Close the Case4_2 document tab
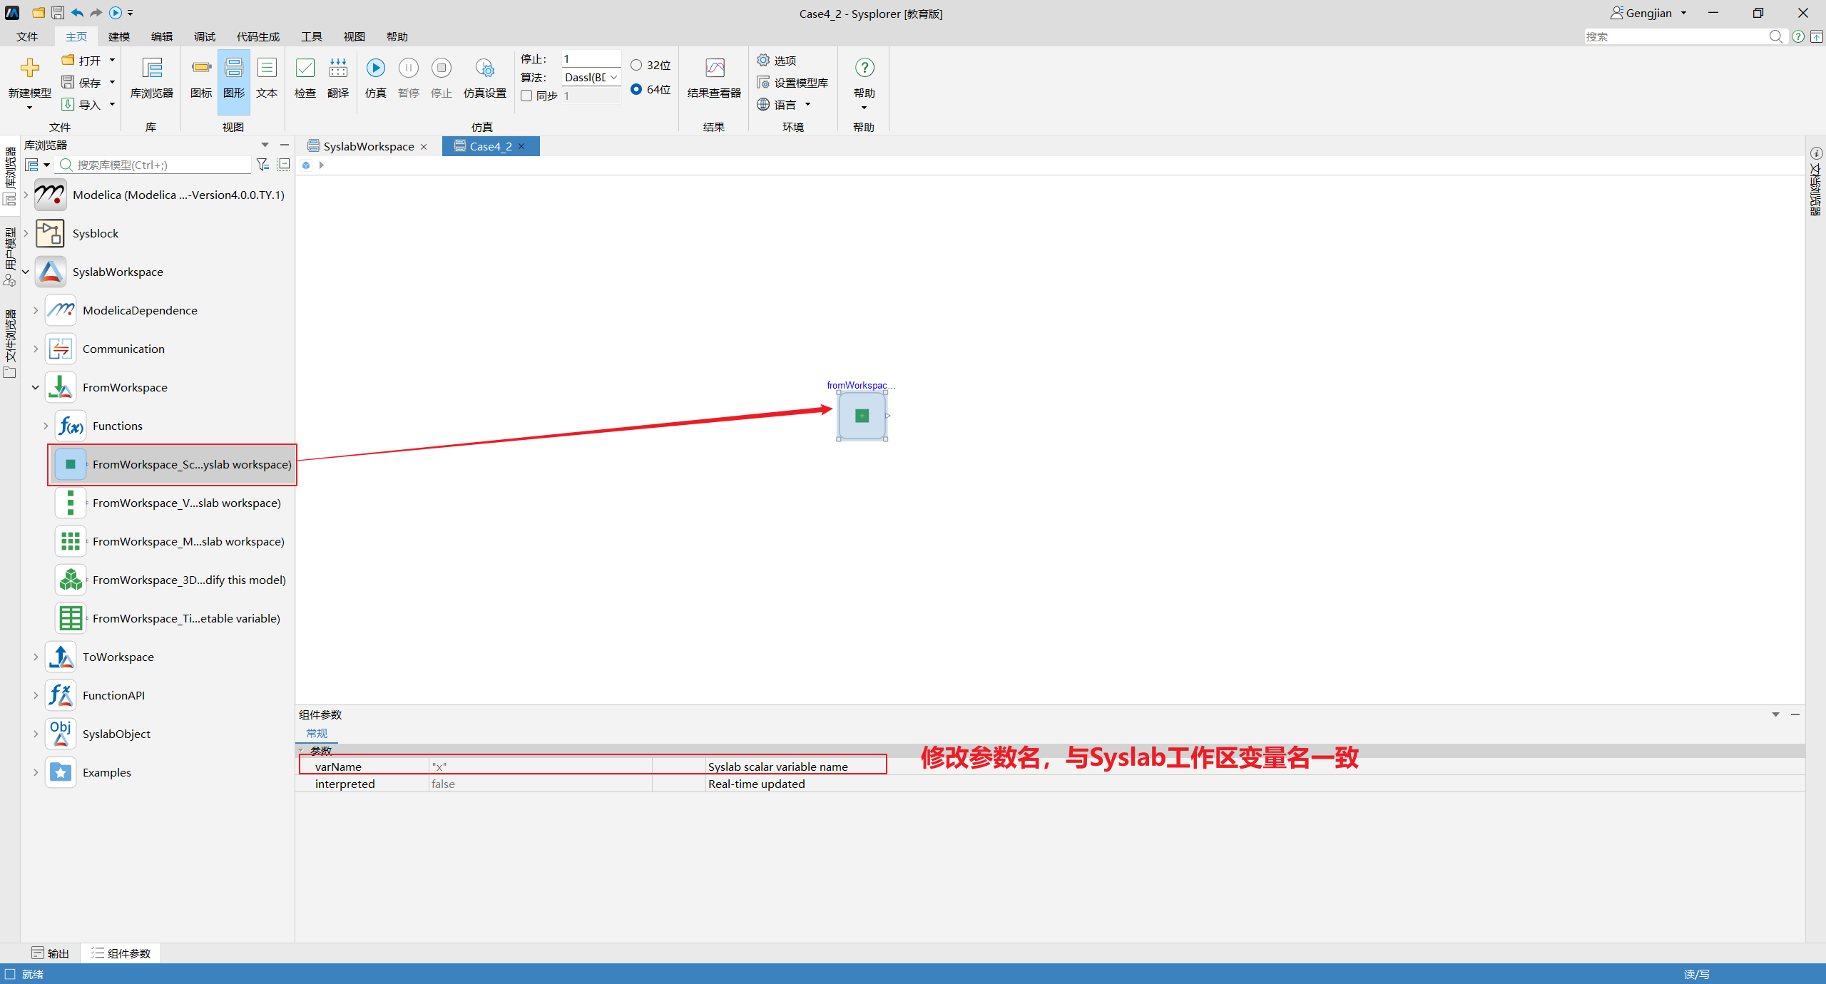The width and height of the screenshot is (1826, 984). 521,146
